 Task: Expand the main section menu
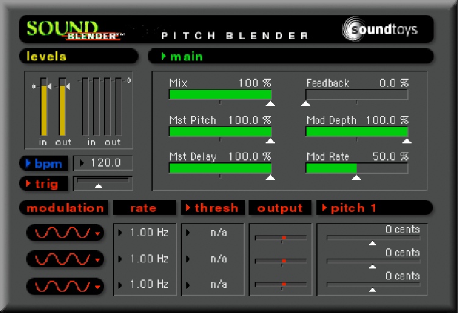[182, 56]
